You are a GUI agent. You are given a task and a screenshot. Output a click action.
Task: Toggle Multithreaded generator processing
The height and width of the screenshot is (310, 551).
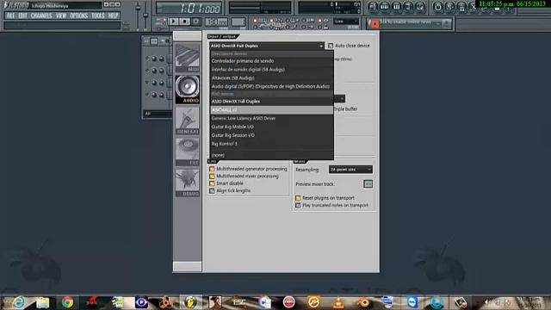pyautogui.click(x=212, y=169)
